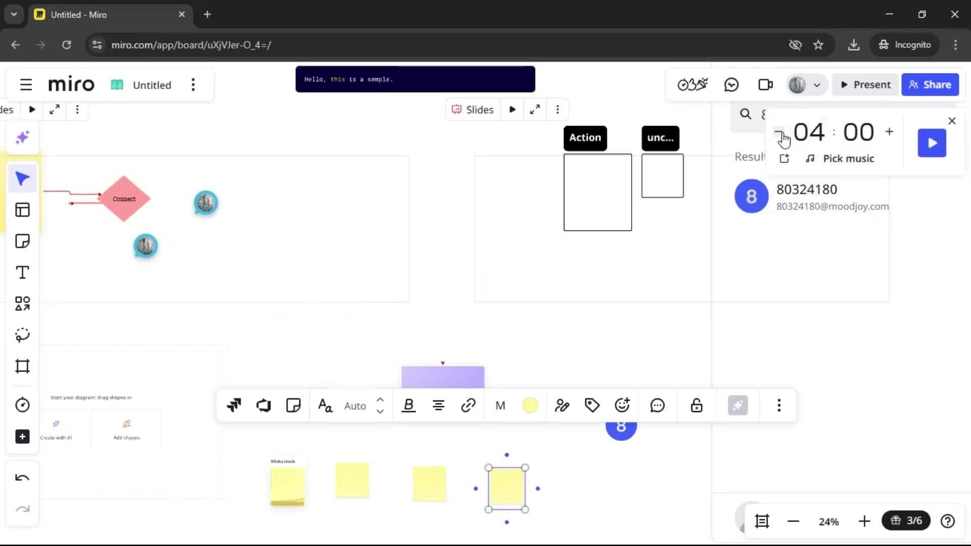Open sticky note yellow color picker
Viewport: 971px width, 546px height.
tap(530, 405)
